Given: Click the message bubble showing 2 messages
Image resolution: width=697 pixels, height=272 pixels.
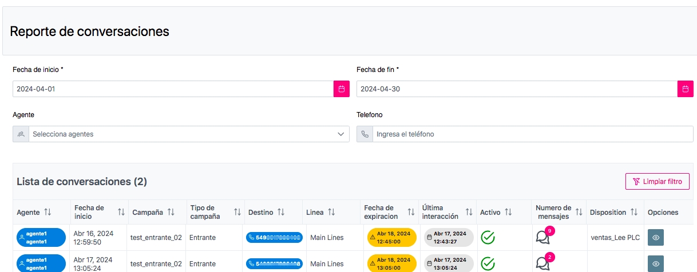Looking at the screenshot, I should click(x=542, y=263).
